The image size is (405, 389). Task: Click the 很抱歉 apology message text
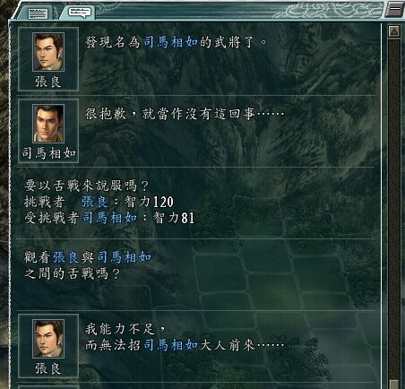(185, 114)
